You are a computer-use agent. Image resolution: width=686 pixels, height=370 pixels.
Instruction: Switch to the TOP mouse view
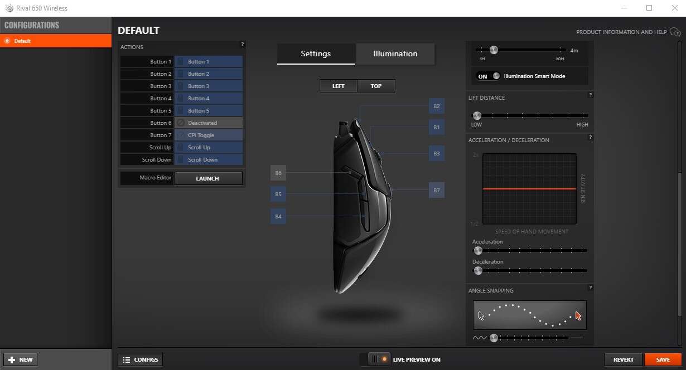point(376,86)
